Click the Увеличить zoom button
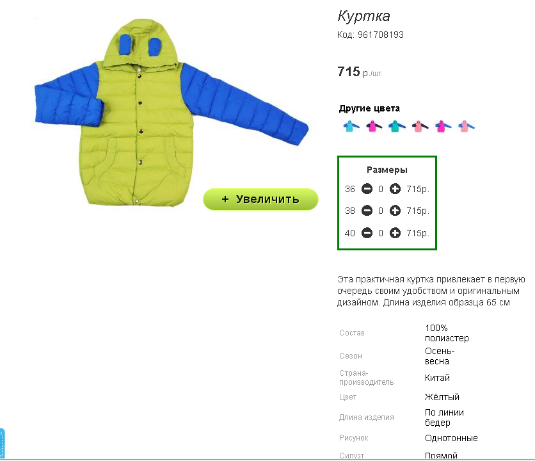This screenshot has height=461, width=535. click(260, 199)
